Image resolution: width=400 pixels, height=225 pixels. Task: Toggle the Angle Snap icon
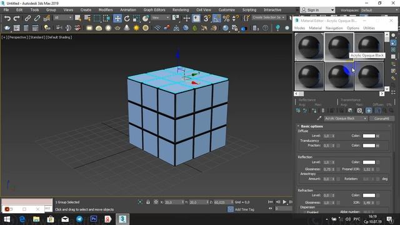coord(217,18)
